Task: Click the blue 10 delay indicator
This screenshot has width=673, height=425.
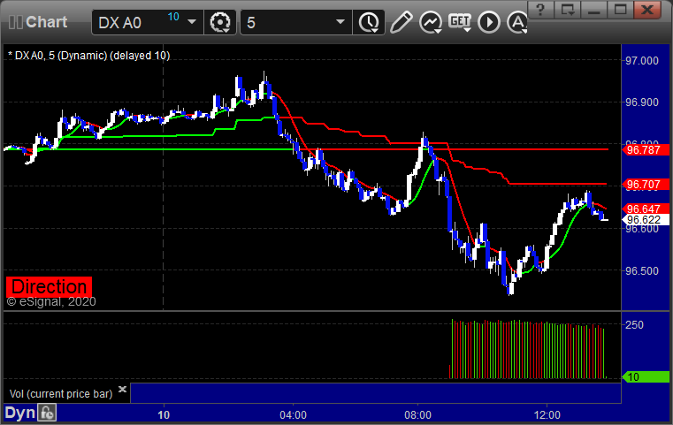Action: (173, 17)
